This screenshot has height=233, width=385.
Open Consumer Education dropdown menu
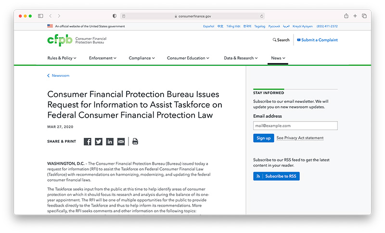188,58
